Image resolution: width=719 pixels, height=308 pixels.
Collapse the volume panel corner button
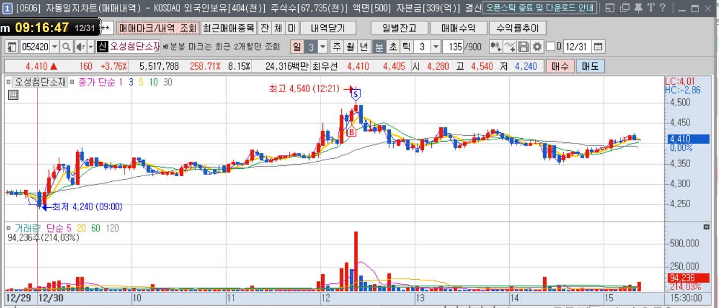(x=707, y=226)
